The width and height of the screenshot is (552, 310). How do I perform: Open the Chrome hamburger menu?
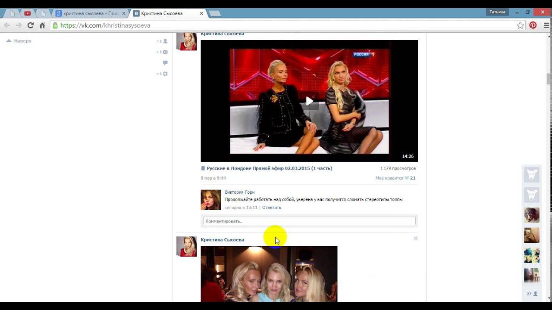(546, 25)
